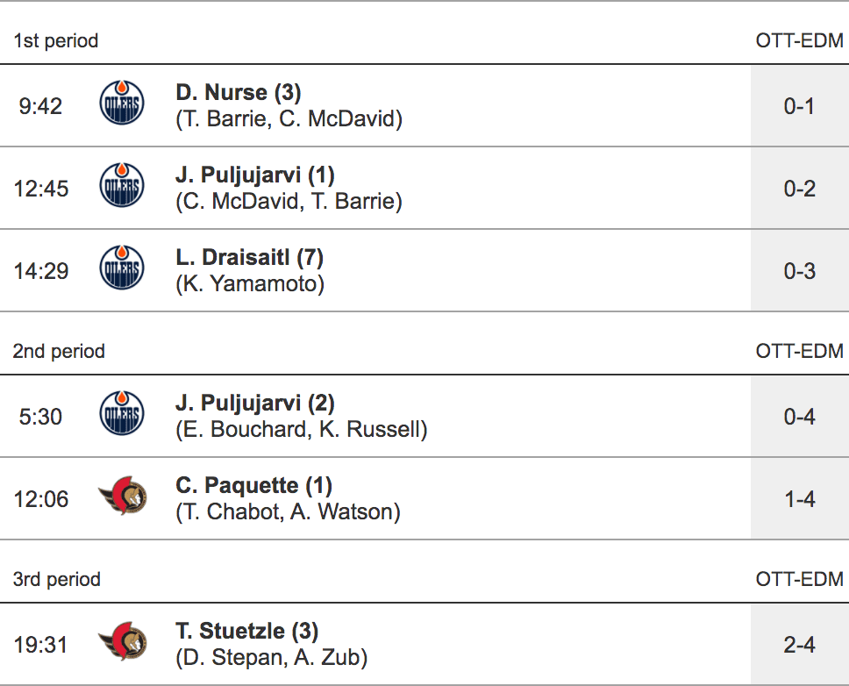The width and height of the screenshot is (849, 686).
Task: Click assists line T. Chabot, A. Watson
Action: coord(288,511)
